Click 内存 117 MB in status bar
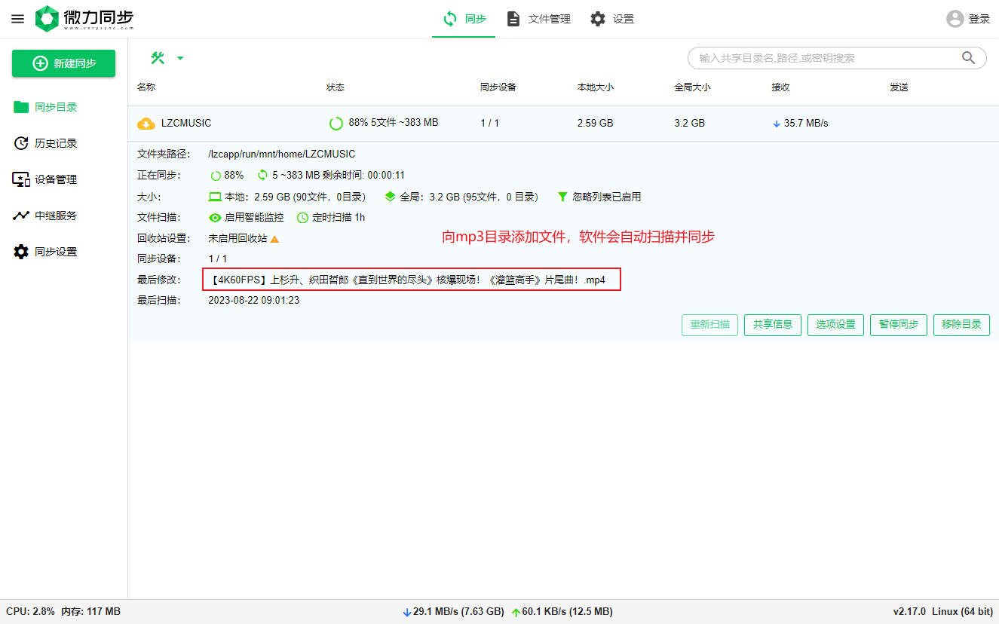This screenshot has width=999, height=624. 90,612
